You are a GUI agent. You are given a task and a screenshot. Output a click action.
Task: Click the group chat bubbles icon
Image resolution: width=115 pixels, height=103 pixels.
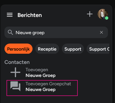(15, 86)
